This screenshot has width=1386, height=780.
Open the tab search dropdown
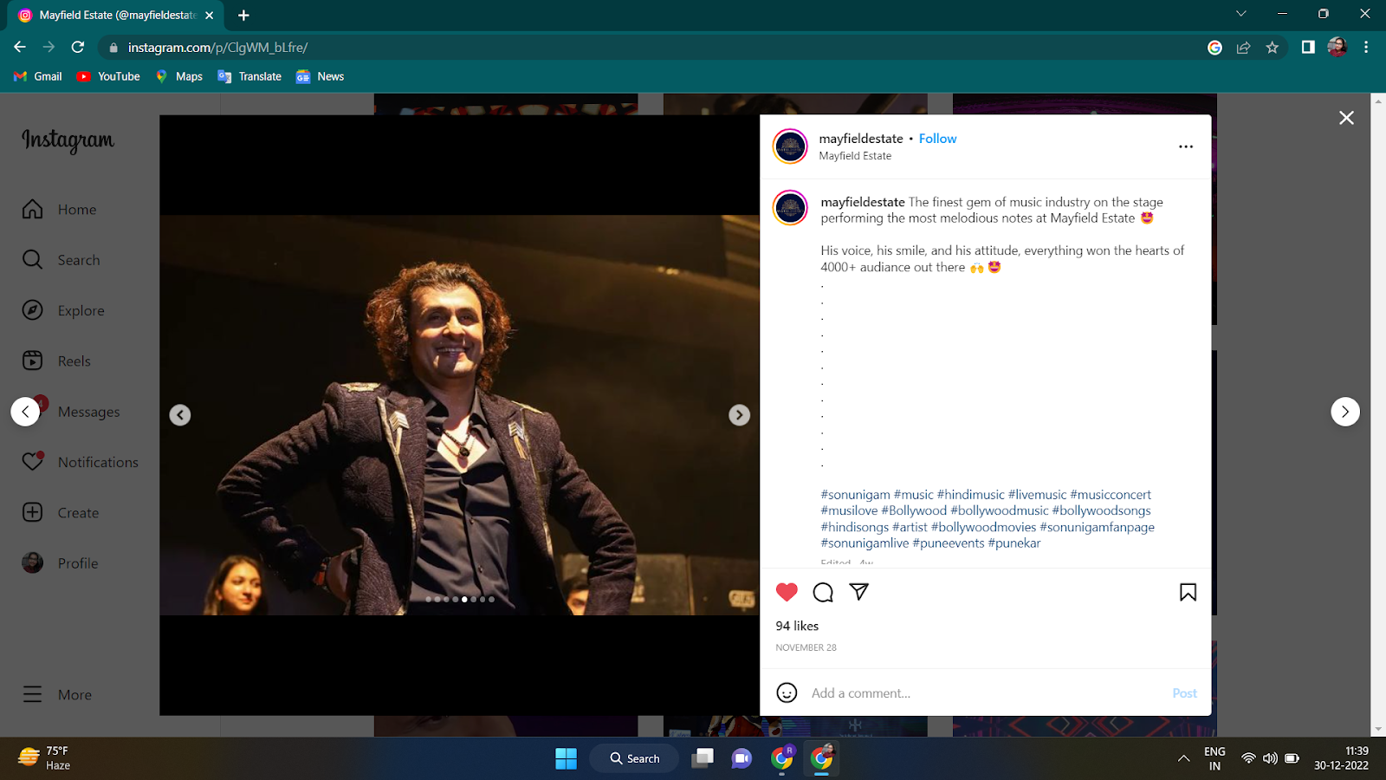[x=1241, y=14]
